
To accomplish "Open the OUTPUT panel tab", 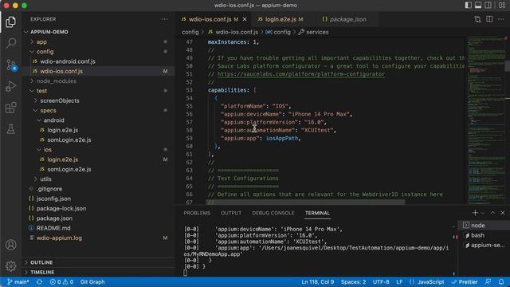I will click(231, 213).
